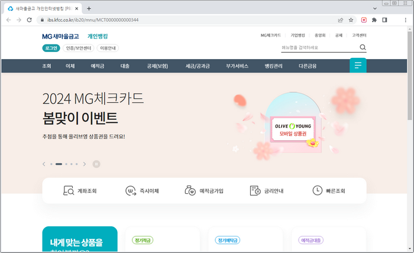The height and width of the screenshot is (253, 414).
Task: Go to 중앙회 link
Action: coord(320,35)
